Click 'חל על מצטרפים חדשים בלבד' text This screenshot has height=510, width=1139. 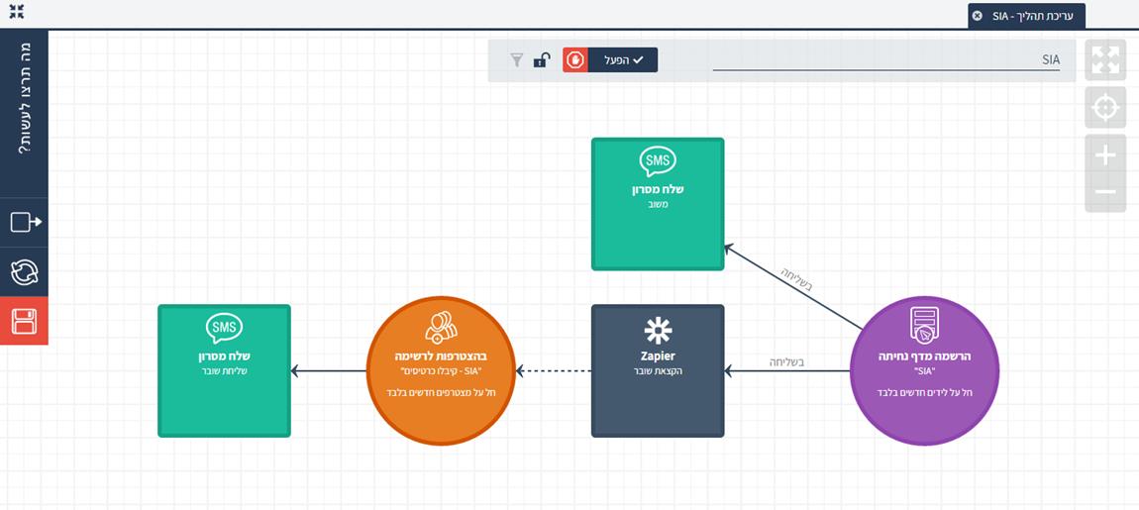coord(440,393)
